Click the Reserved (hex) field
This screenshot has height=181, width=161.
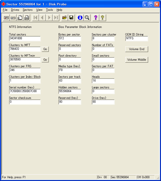coord(70,102)
